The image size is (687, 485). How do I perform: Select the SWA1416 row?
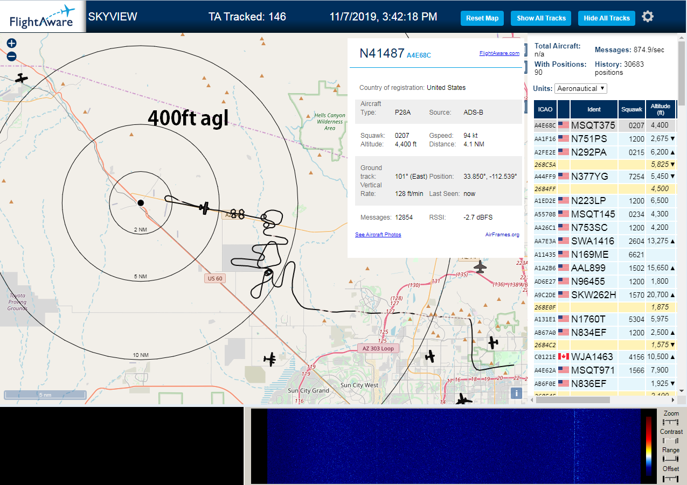pos(605,241)
